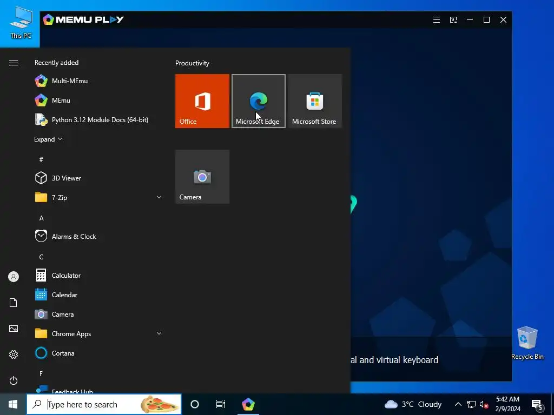Click the Recently added heading

point(56,63)
